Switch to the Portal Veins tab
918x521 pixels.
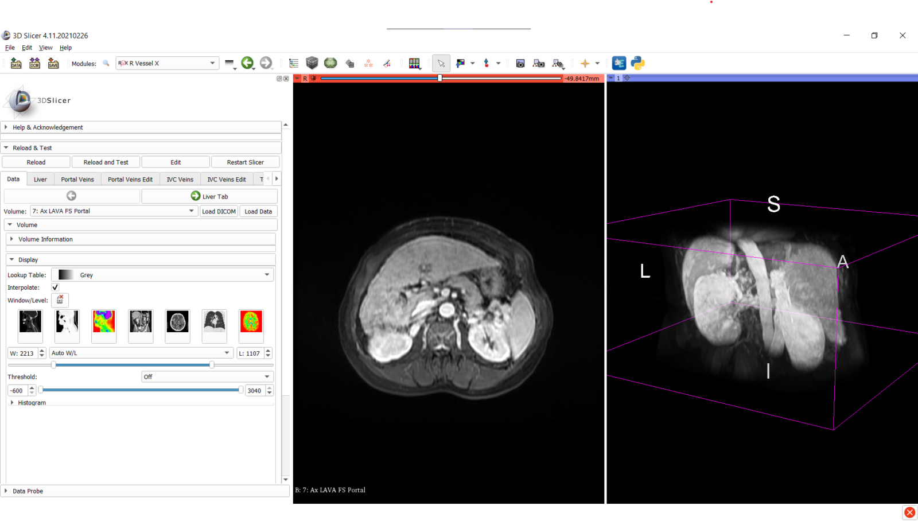click(77, 179)
